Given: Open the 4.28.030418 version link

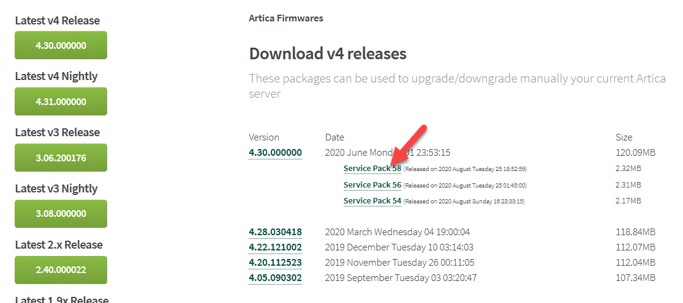Looking at the screenshot, I should coord(275,232).
